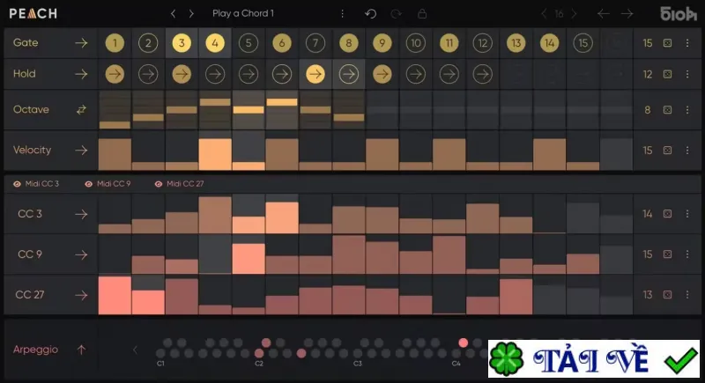Viewport: 705px width, 383px height.
Task: Randomize the Hold row with dice icon
Action: (x=668, y=74)
